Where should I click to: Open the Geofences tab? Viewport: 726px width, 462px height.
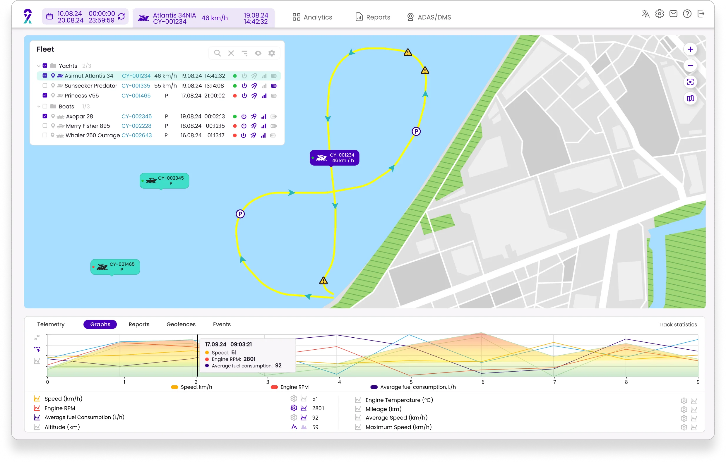[x=181, y=324]
